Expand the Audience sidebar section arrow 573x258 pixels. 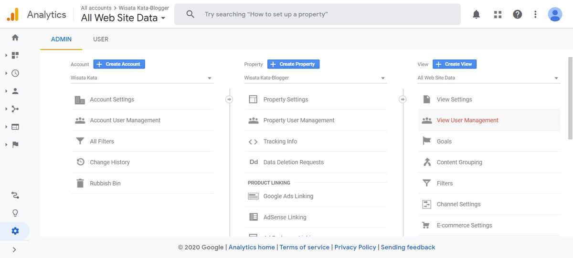[x=6, y=91]
